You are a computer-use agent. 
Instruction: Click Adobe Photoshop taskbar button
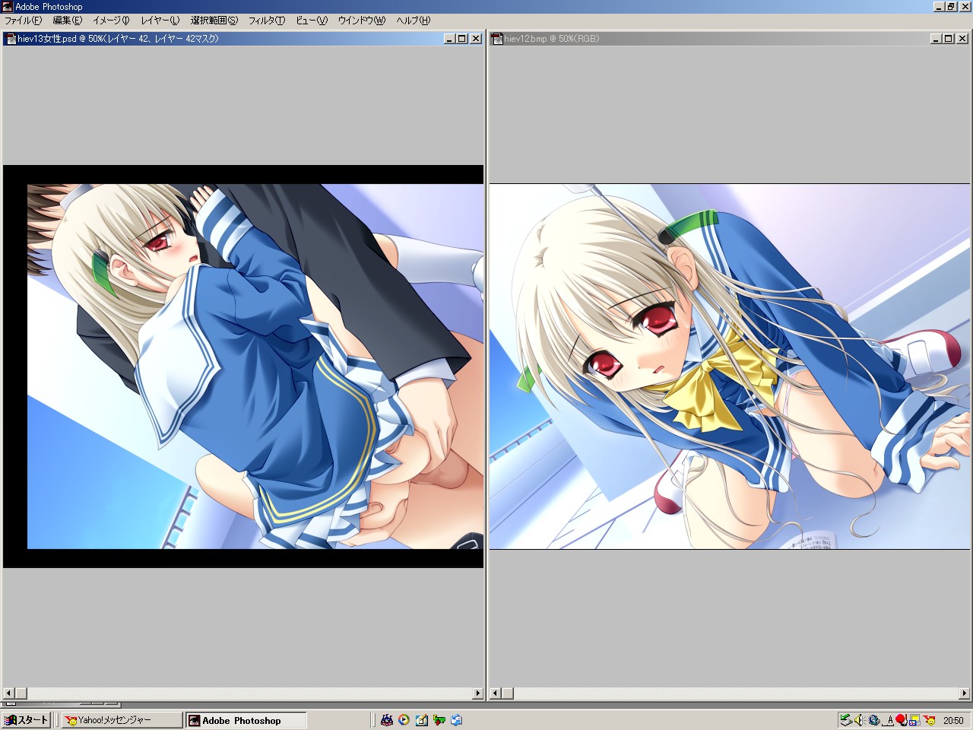pos(246,720)
